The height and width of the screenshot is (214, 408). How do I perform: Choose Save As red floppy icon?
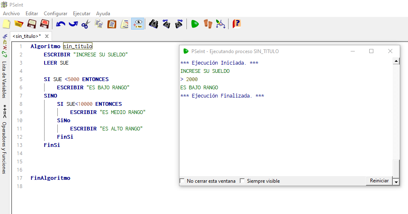pyautogui.click(x=45, y=24)
